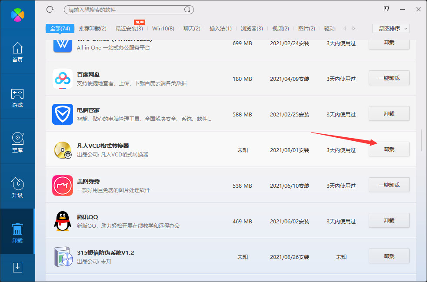Click 卸载 for 腾讯QQ
Viewport: 427px width, 282px height.
(389, 220)
